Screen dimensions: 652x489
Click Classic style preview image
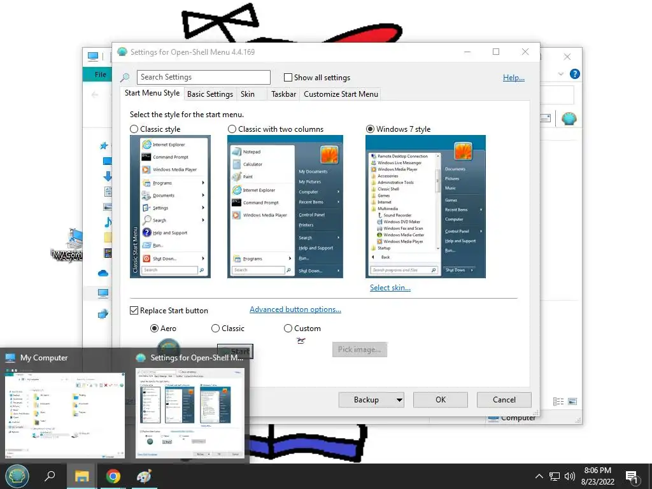point(170,207)
